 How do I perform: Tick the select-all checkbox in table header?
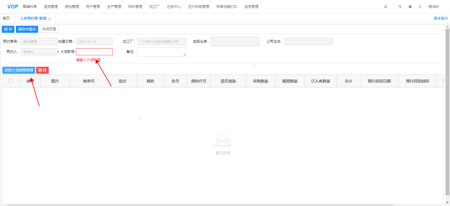click(11, 81)
